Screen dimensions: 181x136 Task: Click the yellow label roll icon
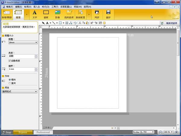click(104, 23)
